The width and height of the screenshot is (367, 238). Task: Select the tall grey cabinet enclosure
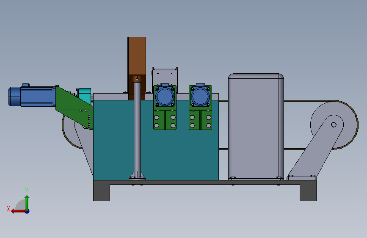(x=256, y=127)
